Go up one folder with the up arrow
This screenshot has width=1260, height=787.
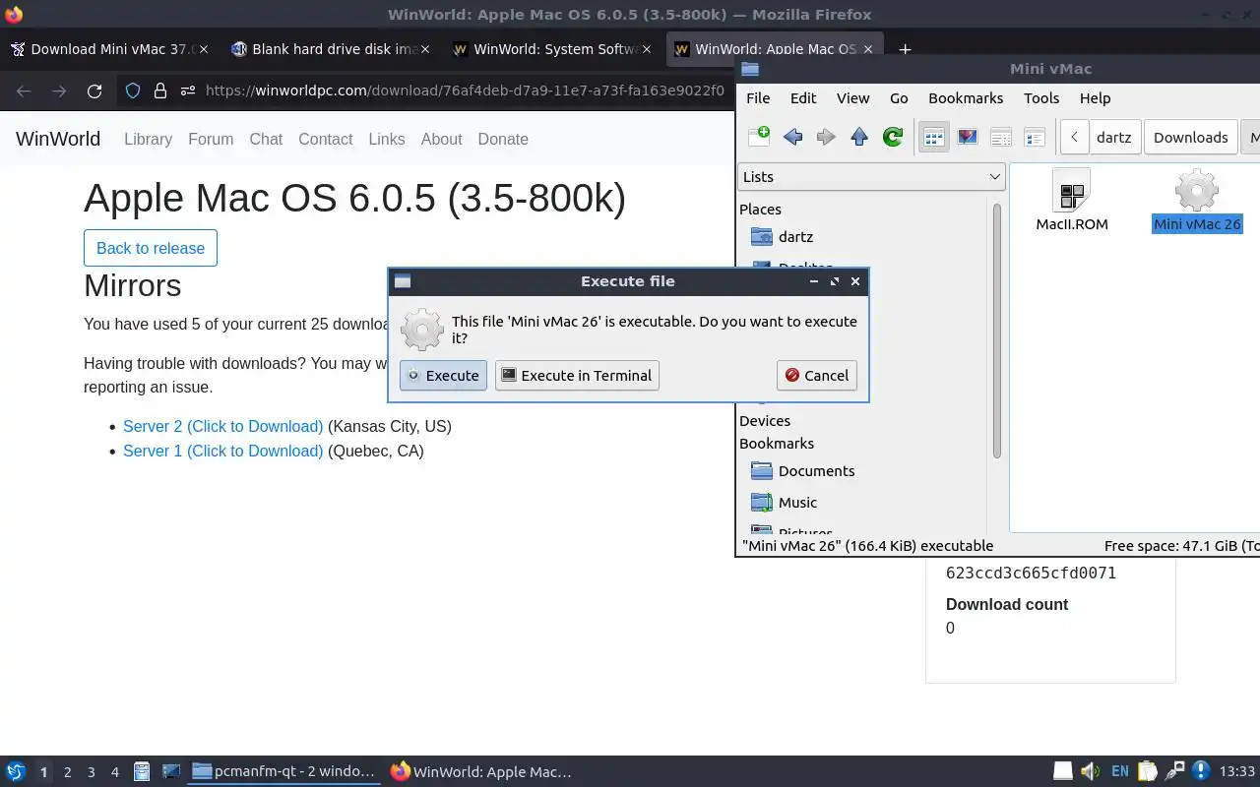pos(859,137)
